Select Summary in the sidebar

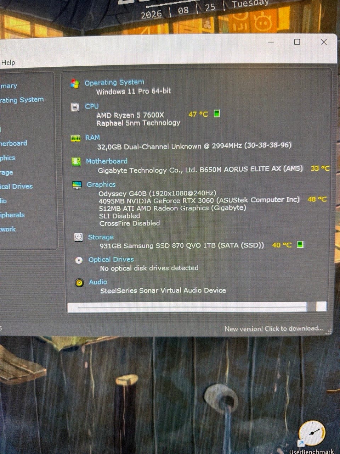pos(8,86)
